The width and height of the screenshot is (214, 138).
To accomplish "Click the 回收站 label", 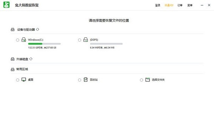I will point(94,80).
